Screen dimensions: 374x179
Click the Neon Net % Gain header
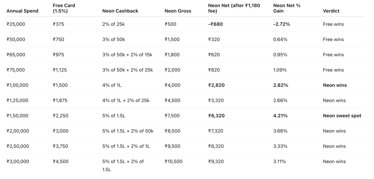tap(287, 8)
